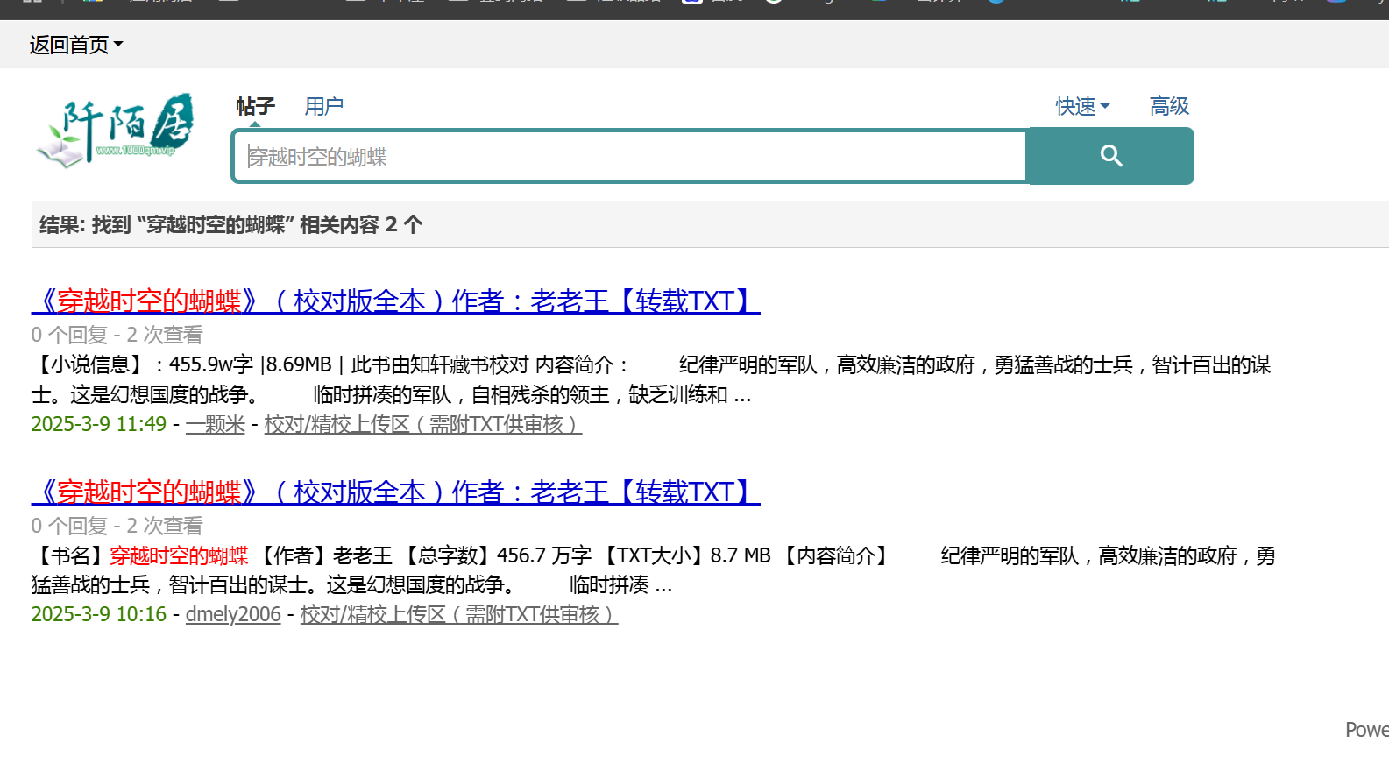
Task: Click the 阡陌居 site logo
Action: click(116, 130)
